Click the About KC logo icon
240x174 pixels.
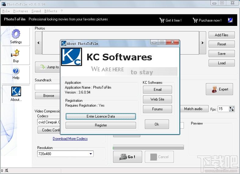[x=16, y=91]
